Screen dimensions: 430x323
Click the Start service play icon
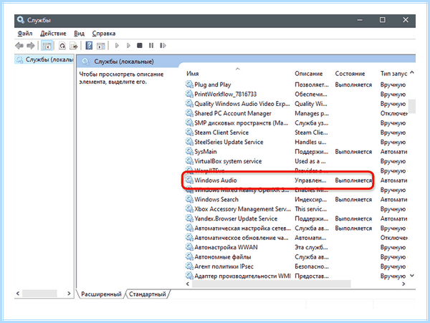pos(117,45)
